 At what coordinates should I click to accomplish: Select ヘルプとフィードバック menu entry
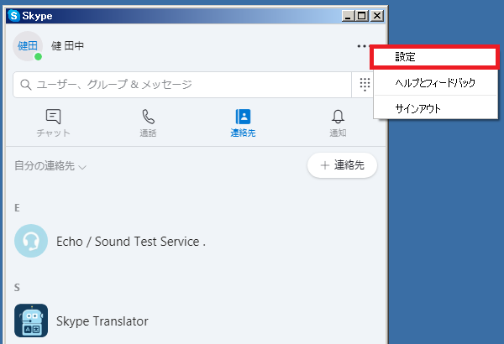(435, 83)
